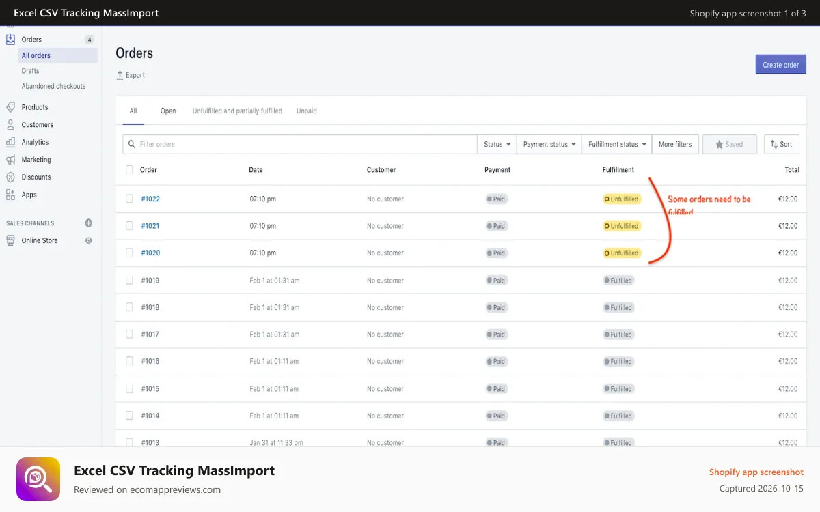The image size is (820, 512).
Task: Click the Order column header
Action: (148, 170)
